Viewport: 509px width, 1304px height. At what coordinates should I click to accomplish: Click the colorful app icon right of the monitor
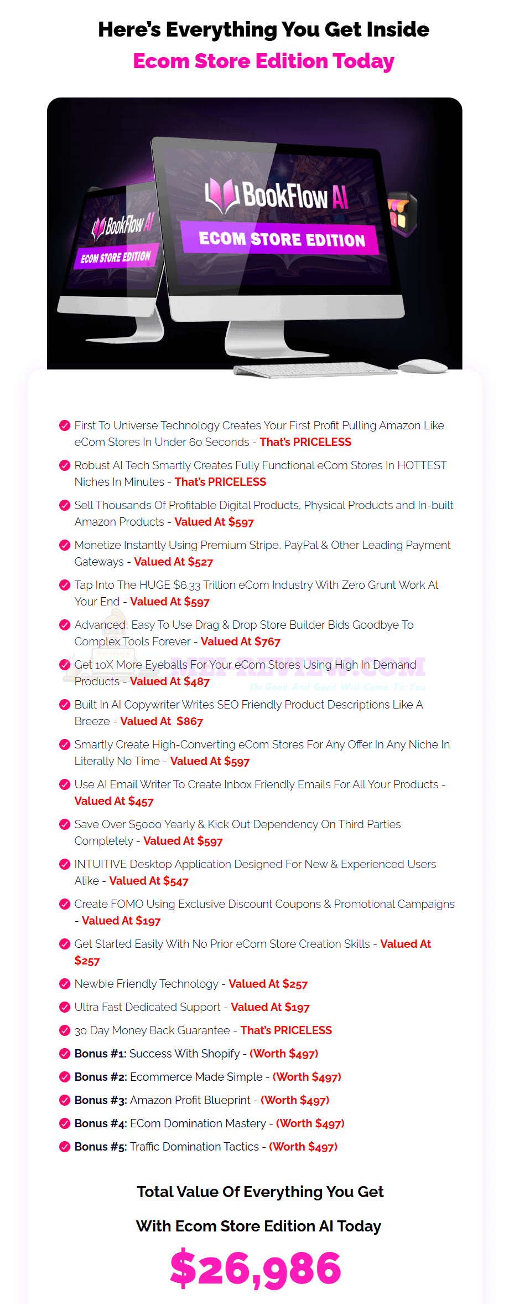[x=402, y=214]
